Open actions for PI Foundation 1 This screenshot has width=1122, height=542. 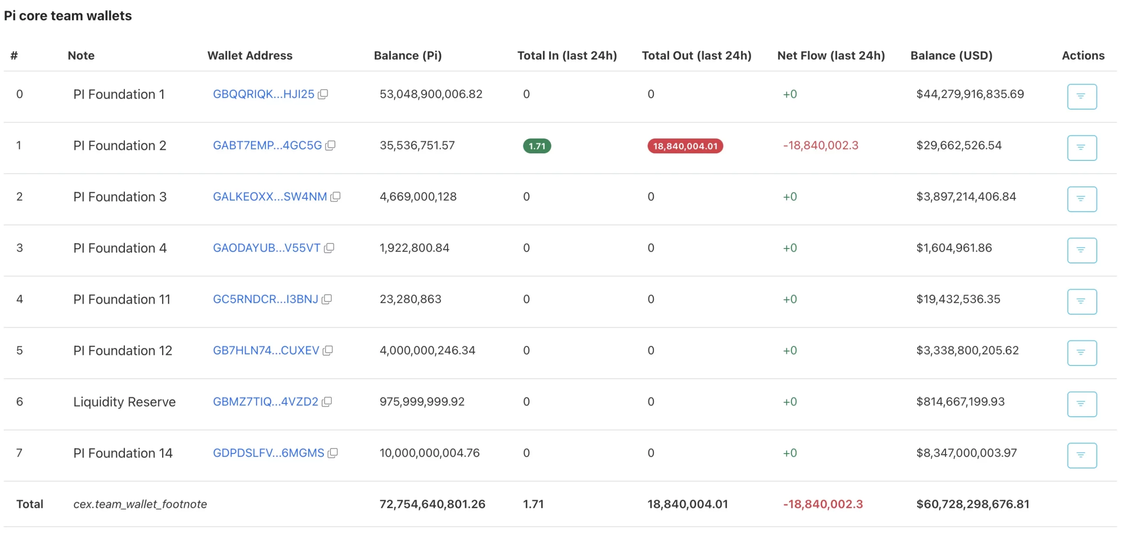tap(1081, 96)
